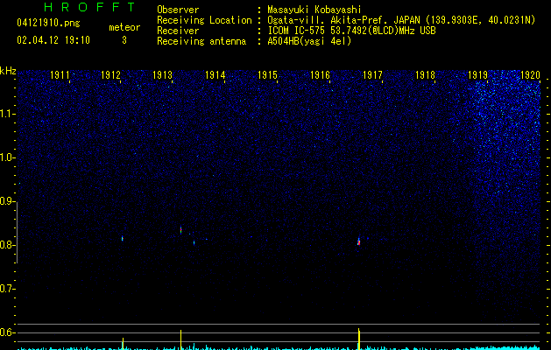Image resolution: width=551 pixels, height=350 pixels.
Task: Click the meteor count label
Action: [x=124, y=27]
